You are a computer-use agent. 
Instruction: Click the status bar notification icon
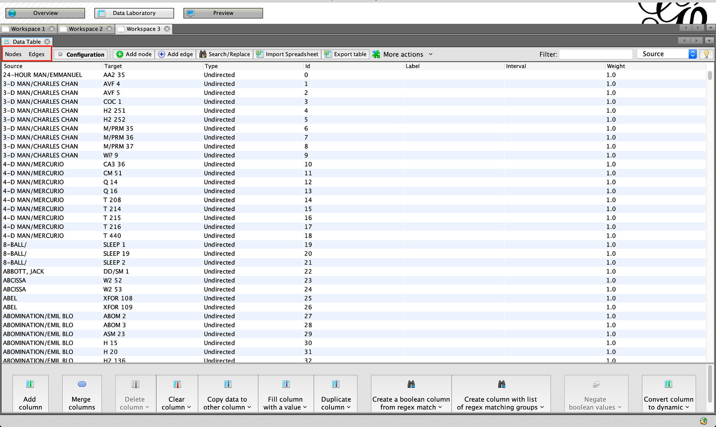704,421
